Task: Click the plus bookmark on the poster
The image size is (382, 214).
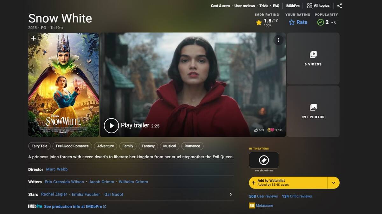Action: pyautogui.click(x=33, y=38)
